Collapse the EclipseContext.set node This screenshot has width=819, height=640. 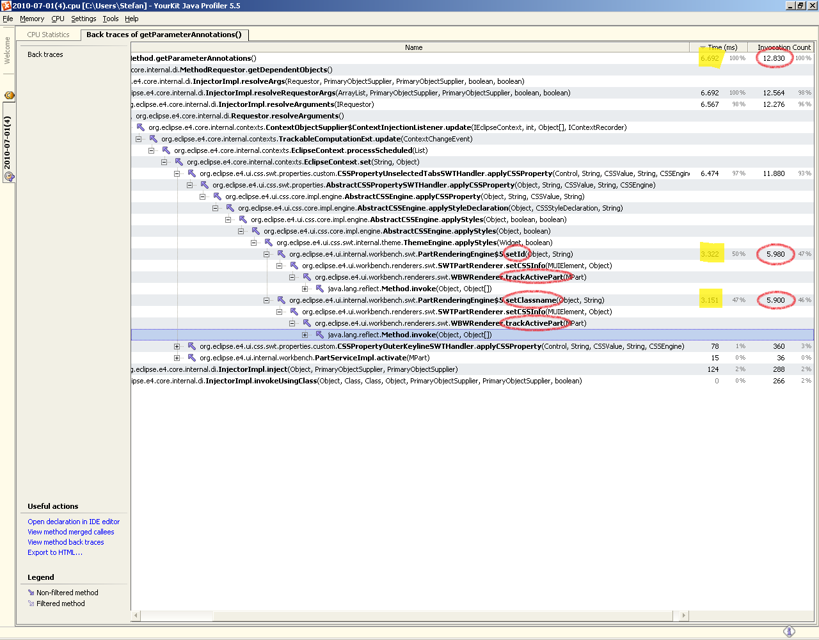164,162
